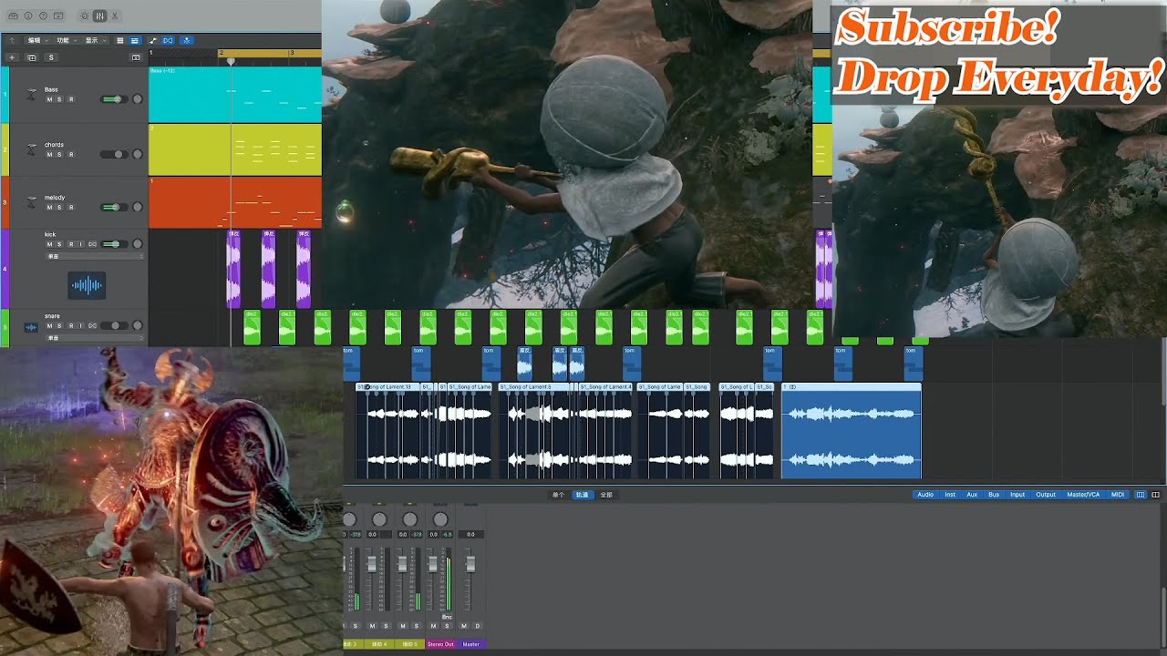
Task: Click the melody track instrument icon
Action: pyautogui.click(x=32, y=202)
